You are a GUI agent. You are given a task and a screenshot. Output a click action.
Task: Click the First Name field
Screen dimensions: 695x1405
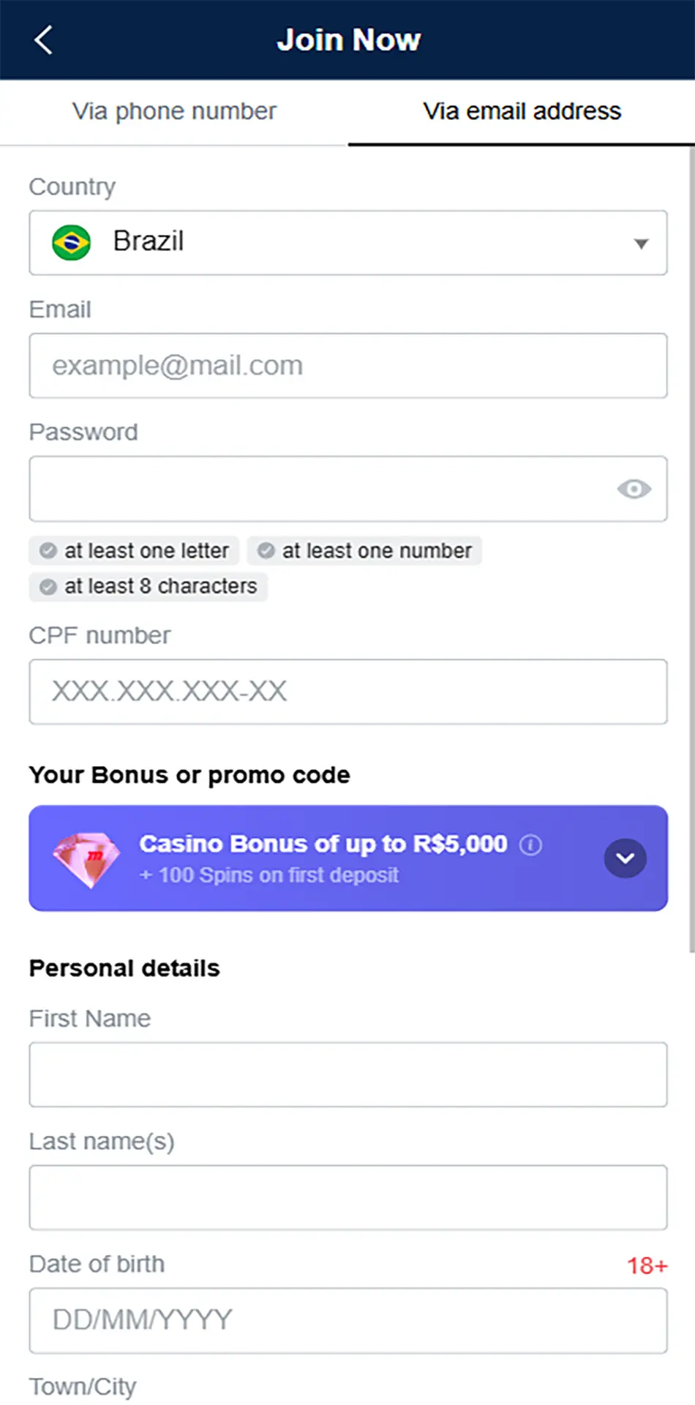(347, 1075)
